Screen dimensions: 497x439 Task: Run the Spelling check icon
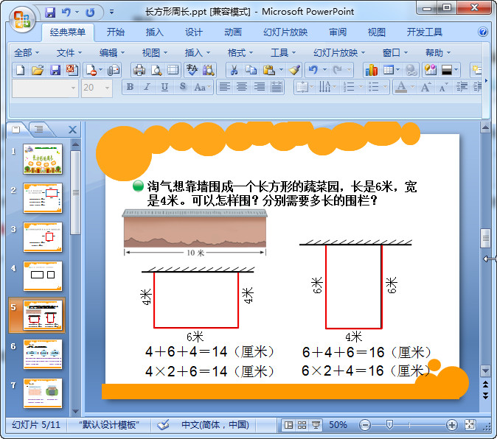[192, 70]
